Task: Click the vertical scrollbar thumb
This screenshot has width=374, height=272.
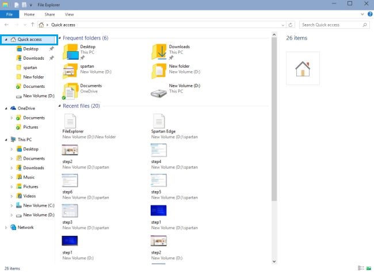Action: coord(274,119)
